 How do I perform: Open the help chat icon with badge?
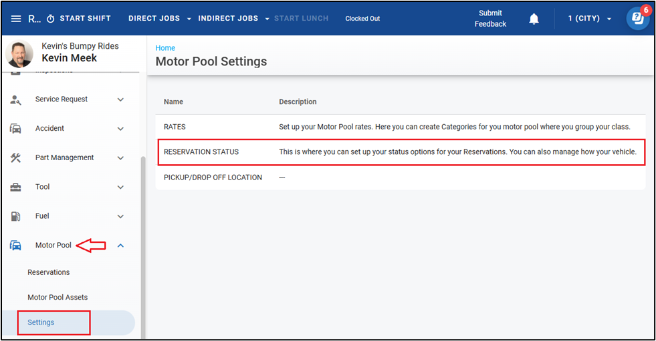[x=637, y=19]
